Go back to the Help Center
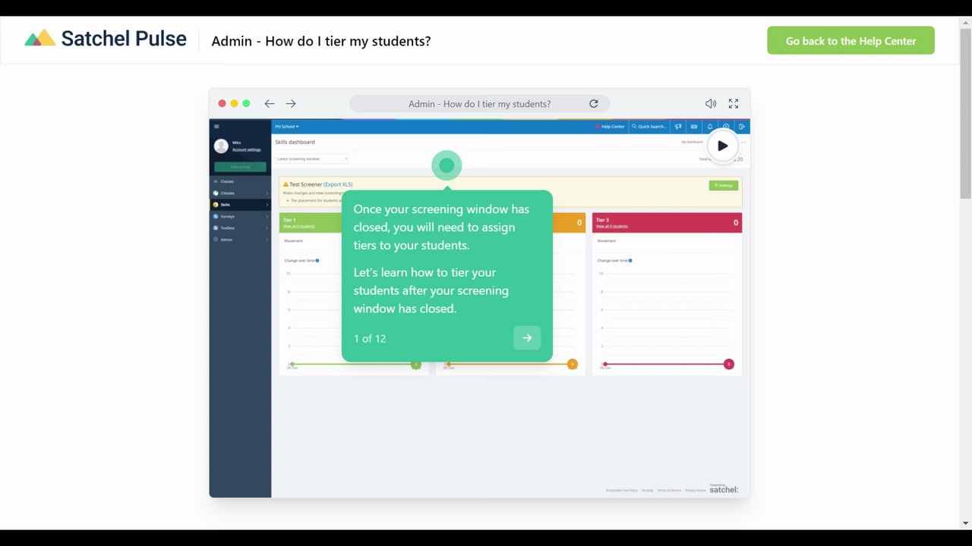Image resolution: width=972 pixels, height=546 pixels. (x=850, y=41)
